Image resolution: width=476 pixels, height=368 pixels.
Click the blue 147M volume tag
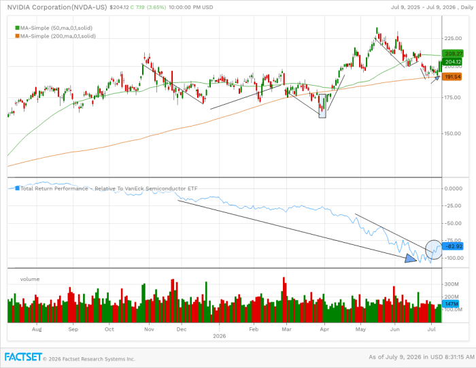coord(451,303)
